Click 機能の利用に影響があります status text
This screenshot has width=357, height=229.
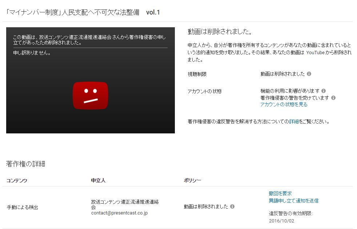pos(290,91)
